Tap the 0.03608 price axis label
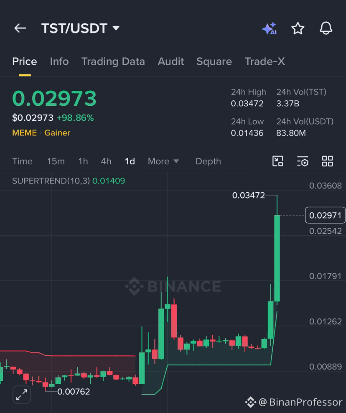Viewport: 346px width, 413px height. click(x=326, y=186)
